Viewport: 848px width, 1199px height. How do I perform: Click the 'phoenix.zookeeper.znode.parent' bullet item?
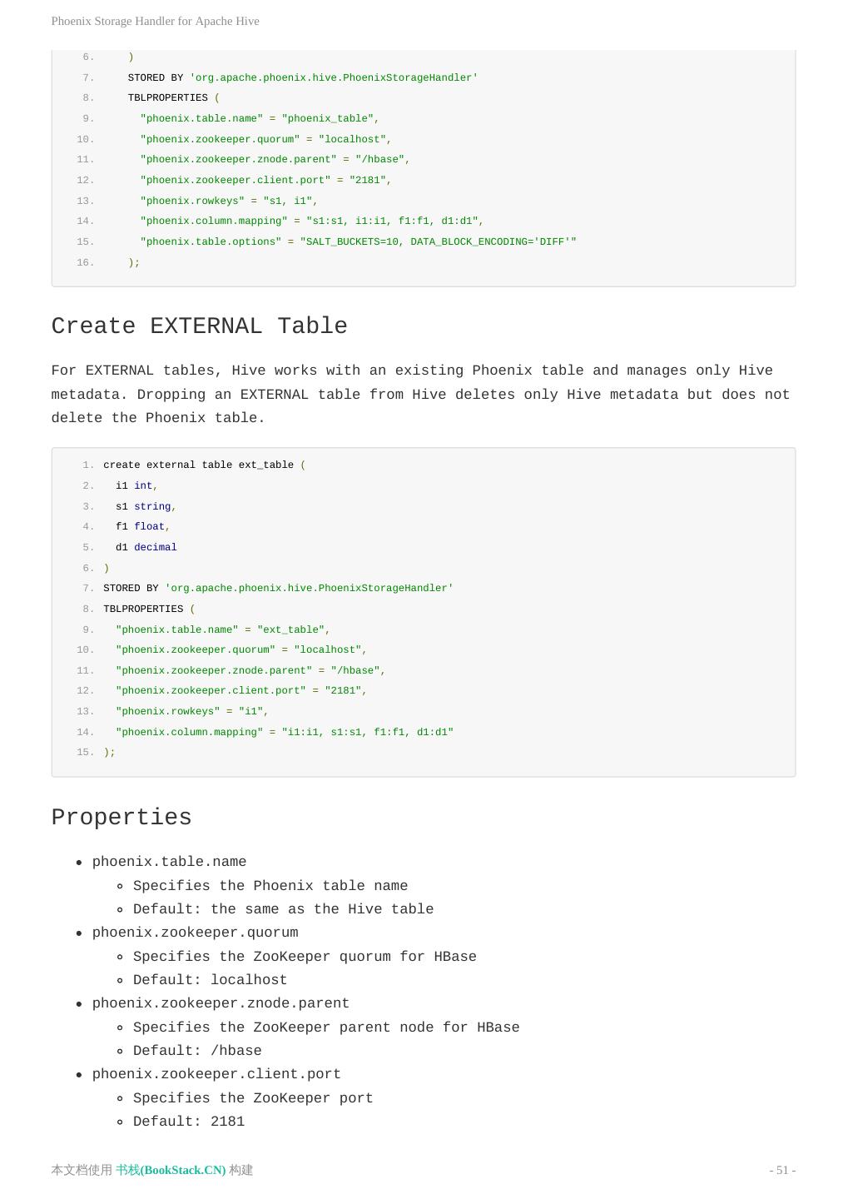[x=221, y=1003]
